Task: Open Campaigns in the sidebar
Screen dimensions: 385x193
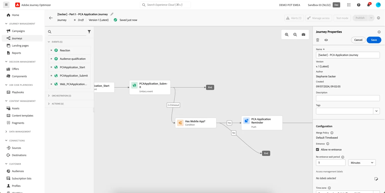Action: pos(18,31)
